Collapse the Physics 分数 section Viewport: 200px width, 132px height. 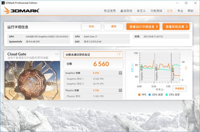pyautogui.click(x=120, y=90)
